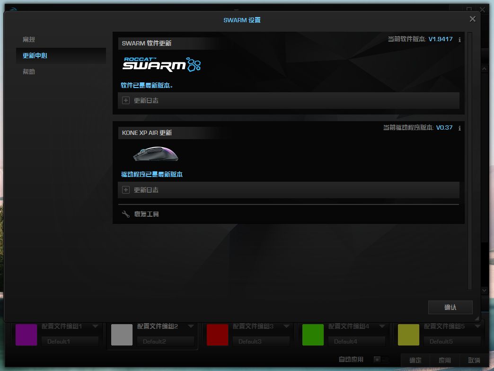This screenshot has height=371, width=494.
Task: Switch to the 帮助 tab
Action: [29, 71]
